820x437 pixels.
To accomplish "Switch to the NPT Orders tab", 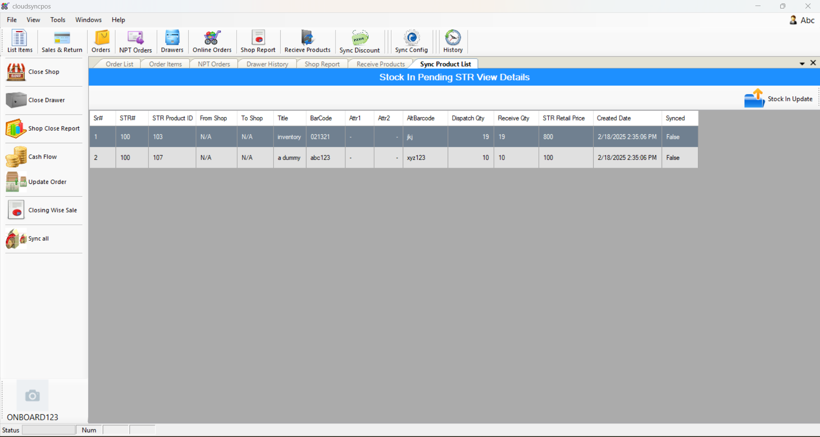I will [x=214, y=64].
